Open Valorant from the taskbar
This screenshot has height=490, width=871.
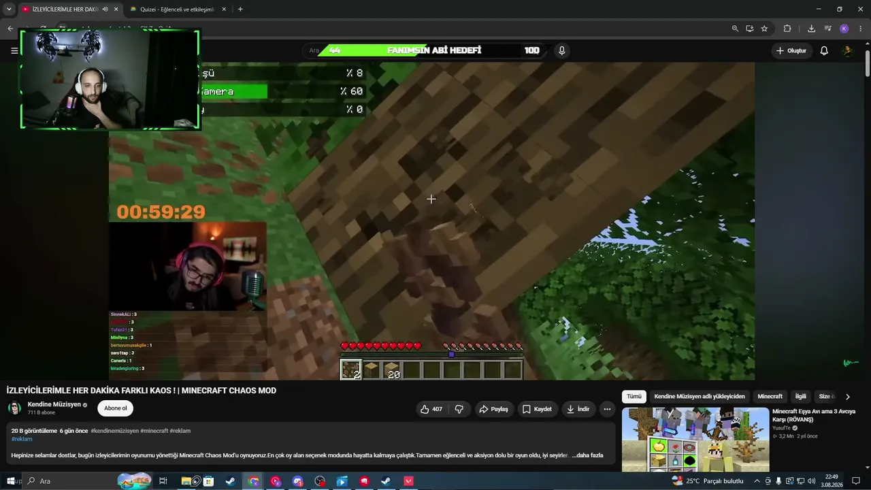coord(408,481)
